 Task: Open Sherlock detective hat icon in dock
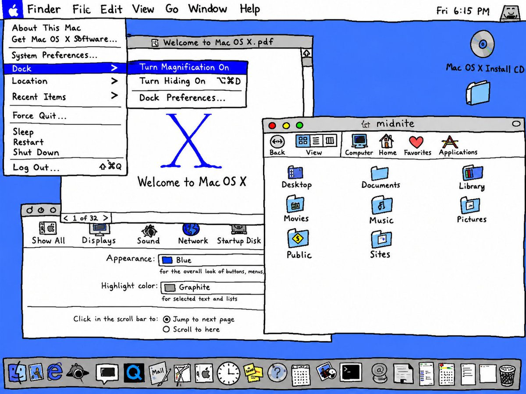point(78,373)
